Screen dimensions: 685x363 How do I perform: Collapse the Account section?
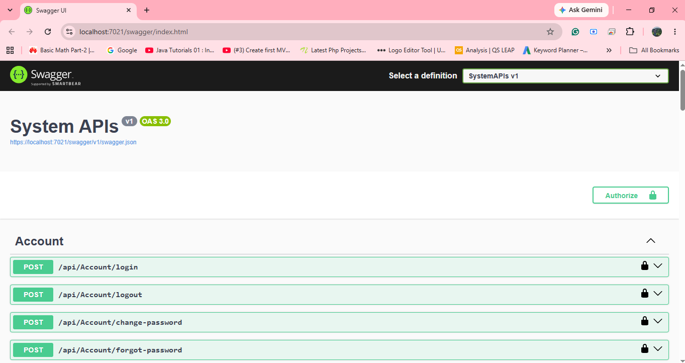[651, 241]
